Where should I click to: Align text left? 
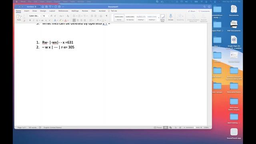click(x=74, y=20)
